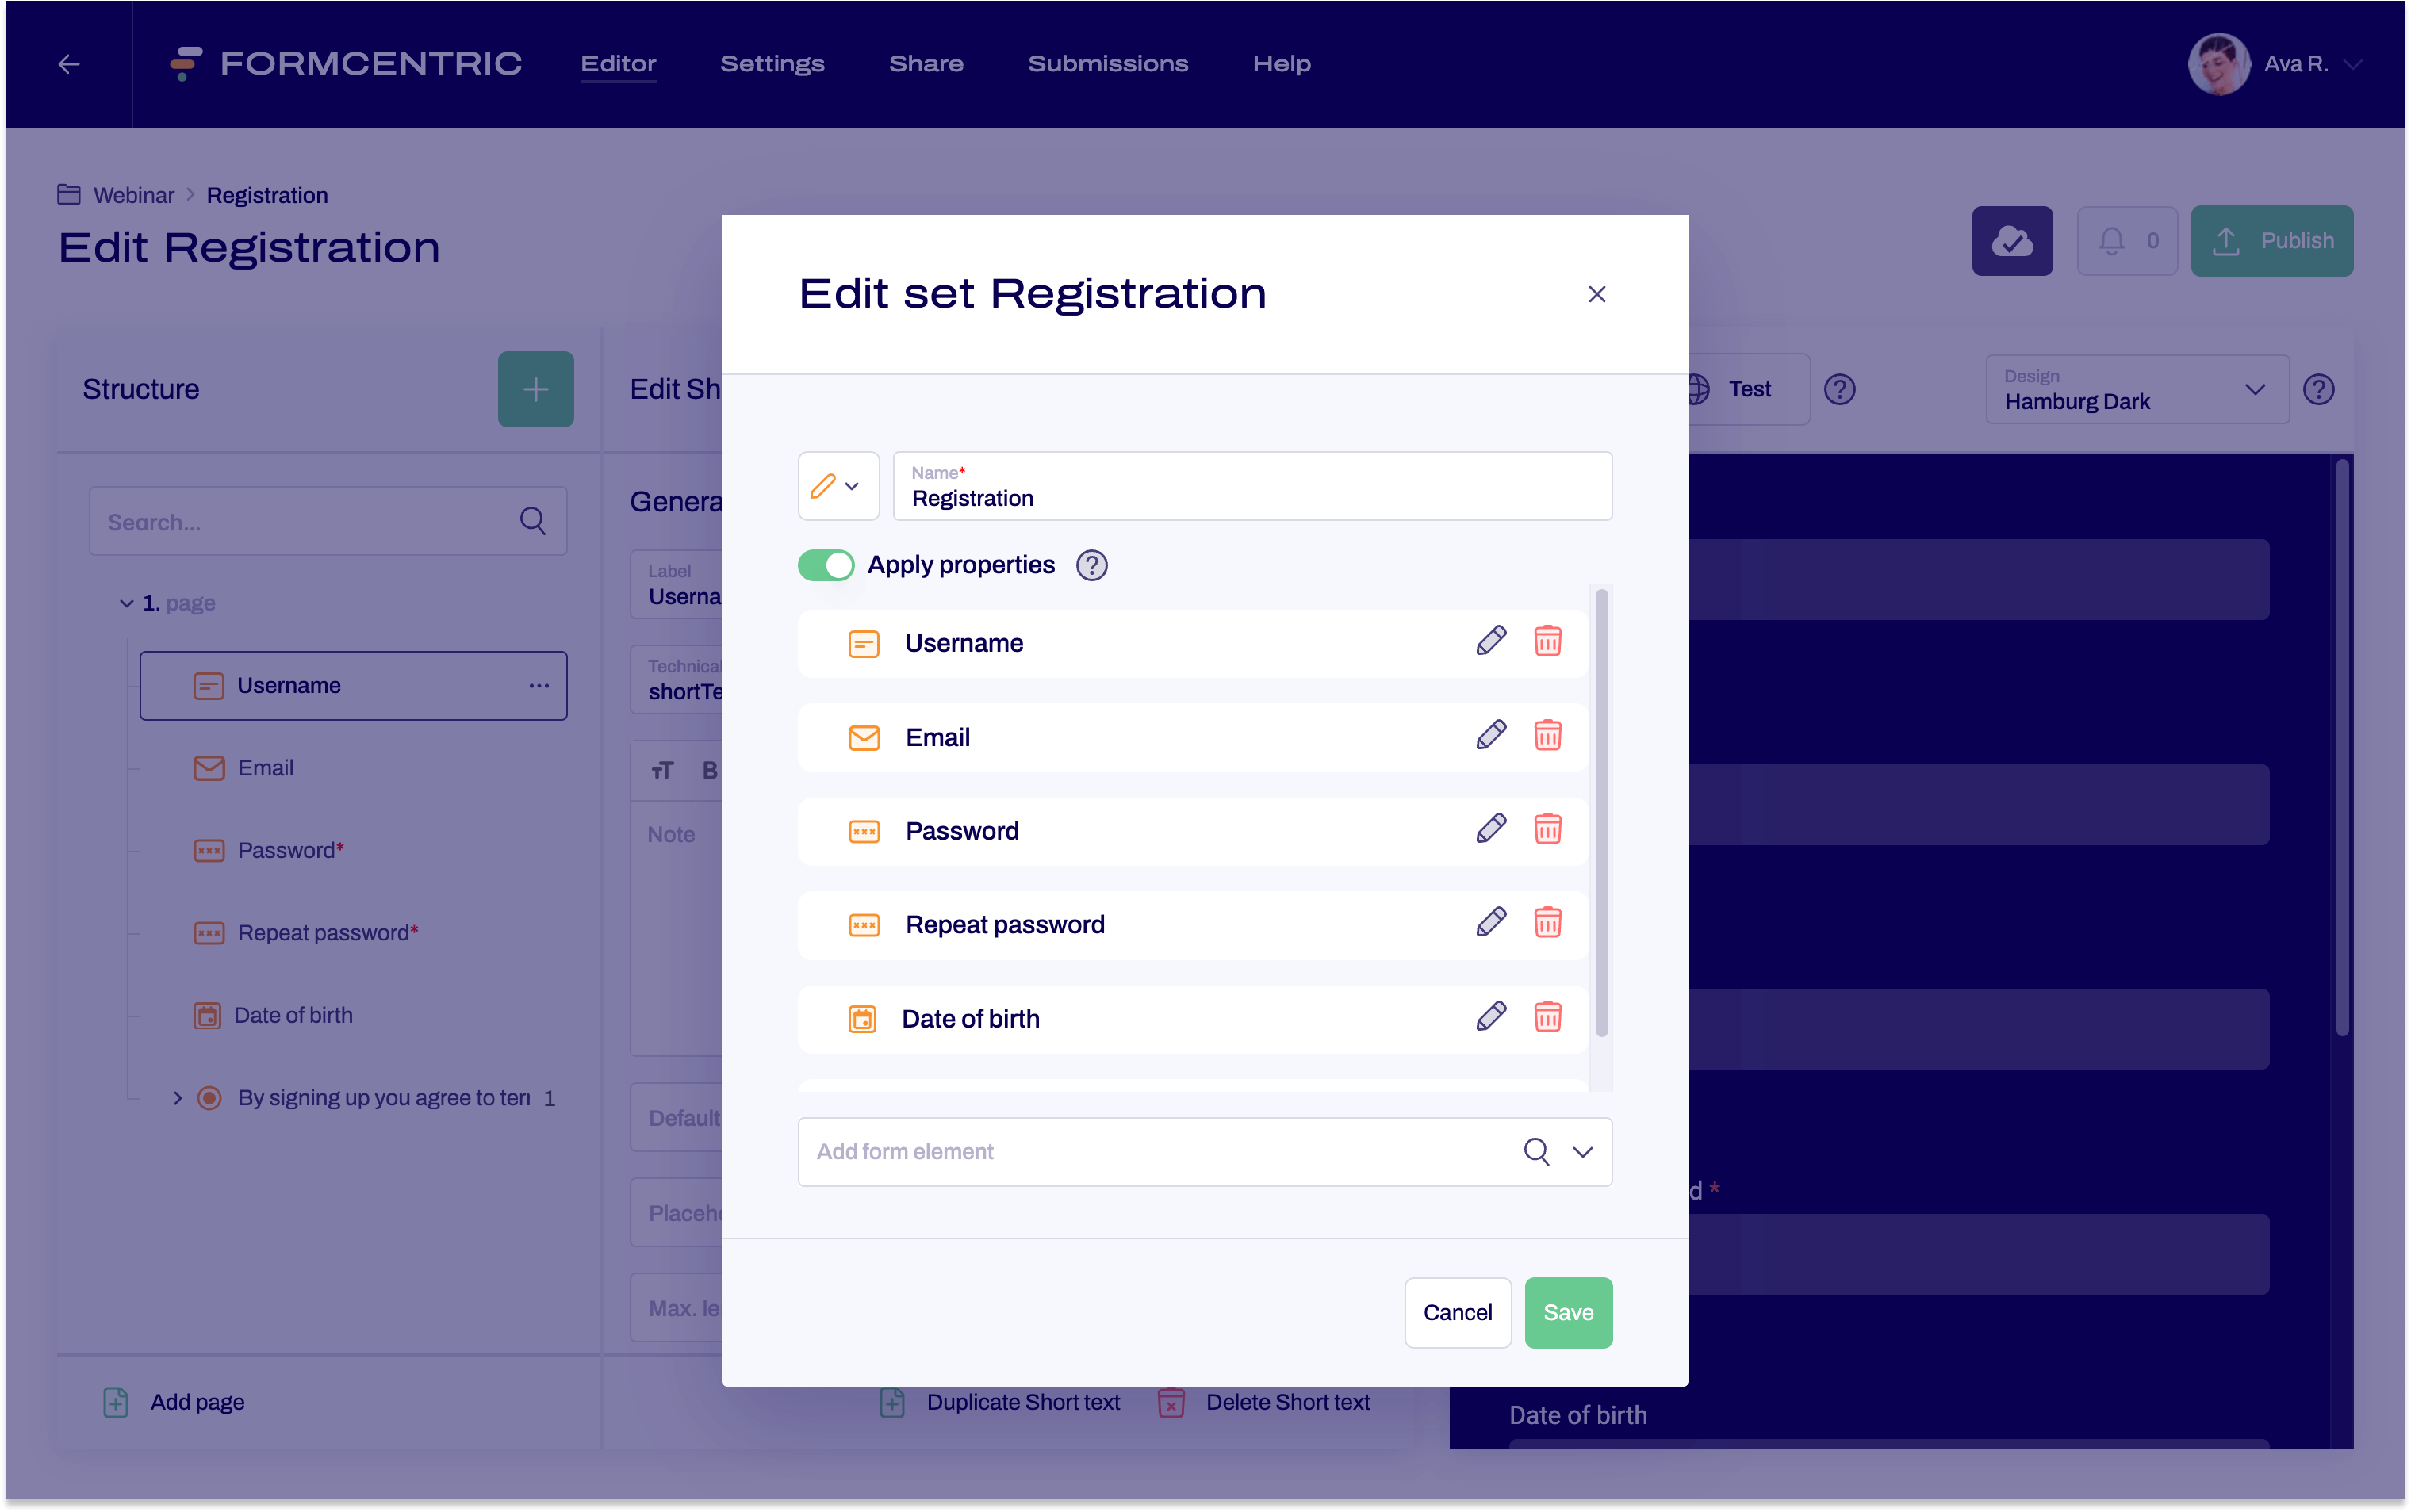Open the Settings tab

tap(772, 63)
